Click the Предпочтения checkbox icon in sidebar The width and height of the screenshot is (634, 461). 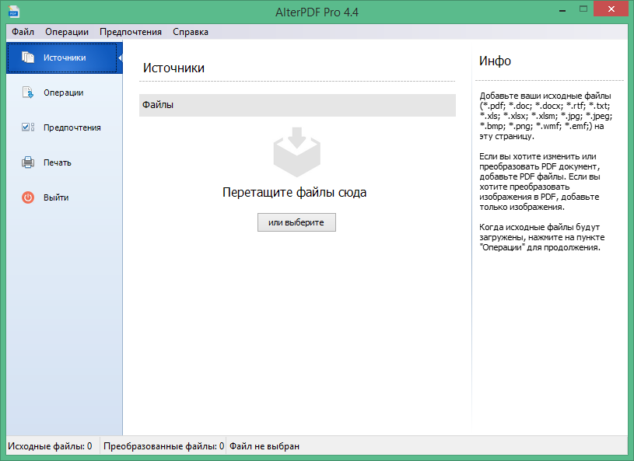[x=28, y=127]
